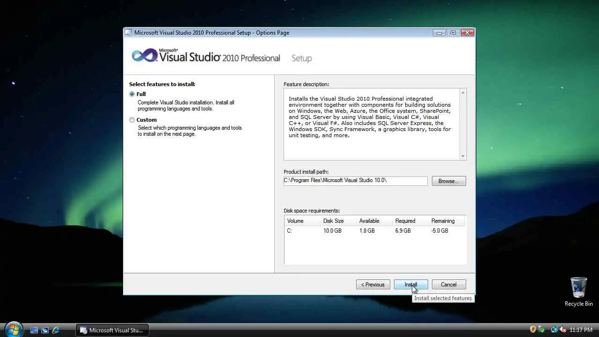This screenshot has height=337, width=599.
Task: Click the Remaining column header
Action: tap(446, 221)
